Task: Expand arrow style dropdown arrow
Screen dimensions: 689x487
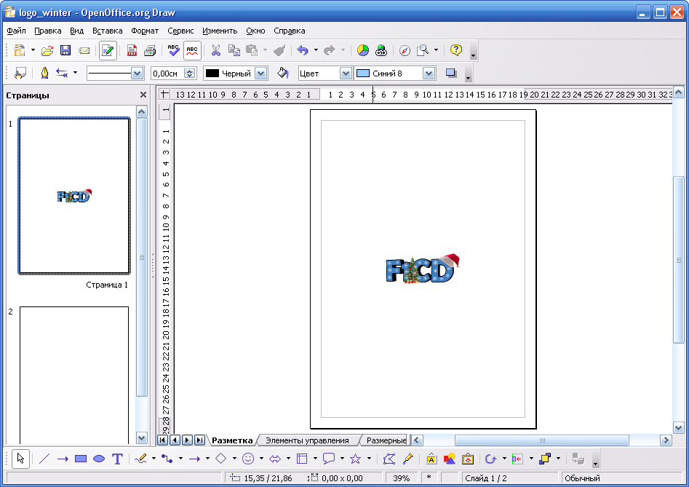Action: (x=75, y=73)
